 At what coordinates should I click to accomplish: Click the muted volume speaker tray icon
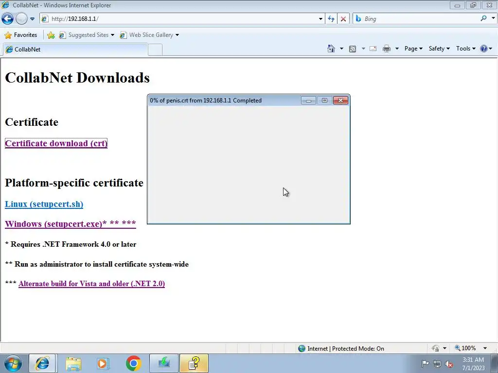tap(449, 364)
